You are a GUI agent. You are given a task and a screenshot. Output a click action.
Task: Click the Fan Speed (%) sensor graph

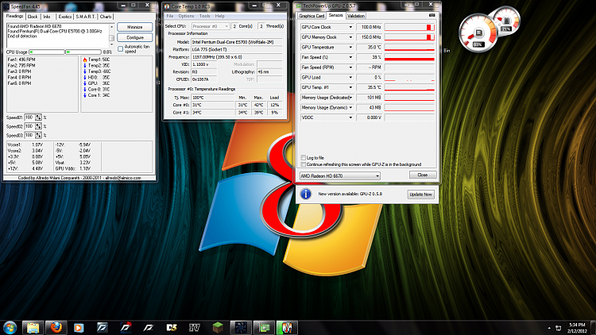coord(409,57)
